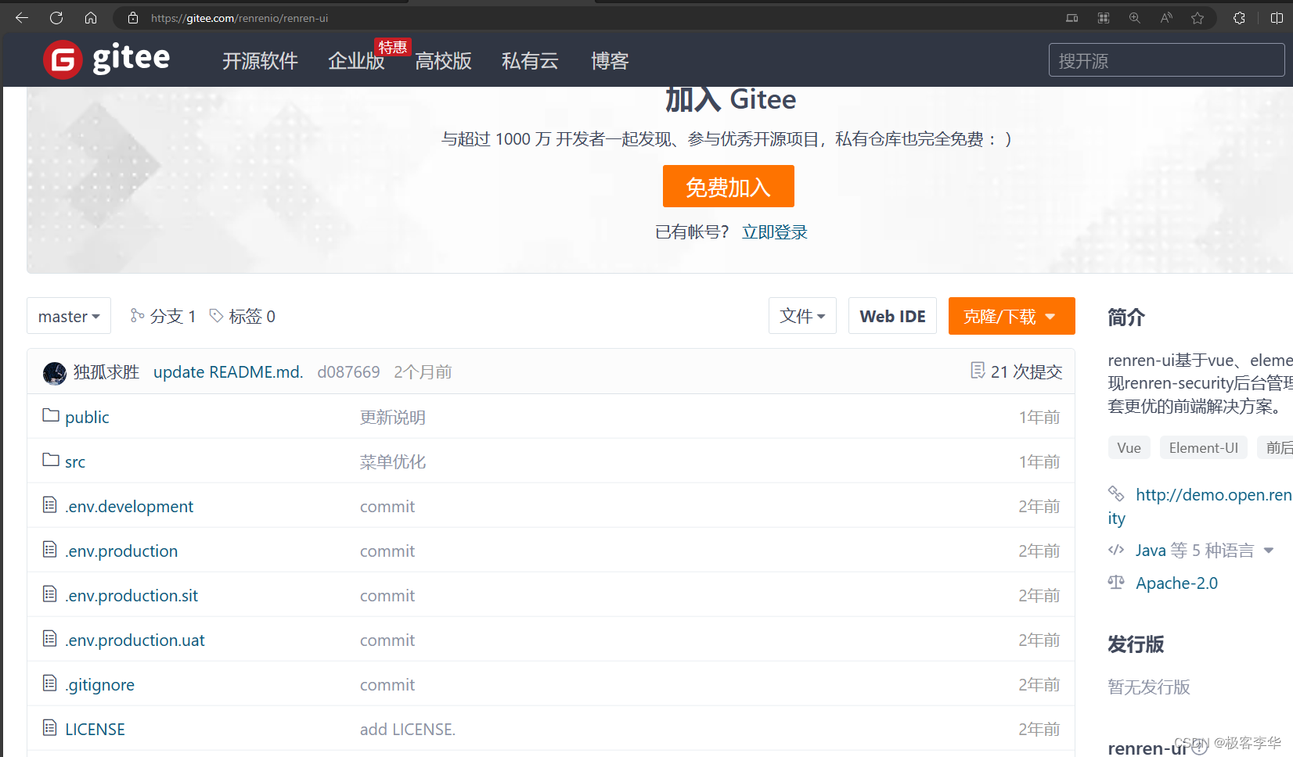Click the file icon for .env.production.sit
This screenshot has width=1293, height=757.
pyautogui.click(x=50, y=594)
